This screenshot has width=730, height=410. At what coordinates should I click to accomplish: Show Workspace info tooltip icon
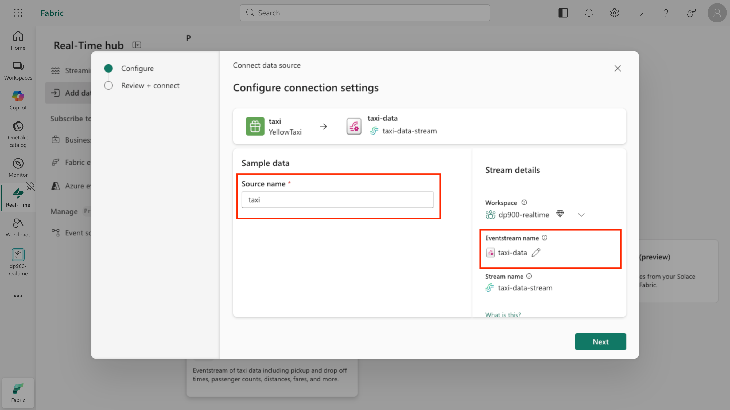(524, 202)
